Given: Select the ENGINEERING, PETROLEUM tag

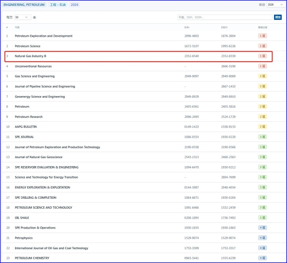Looking at the screenshot, I should point(24,5).
